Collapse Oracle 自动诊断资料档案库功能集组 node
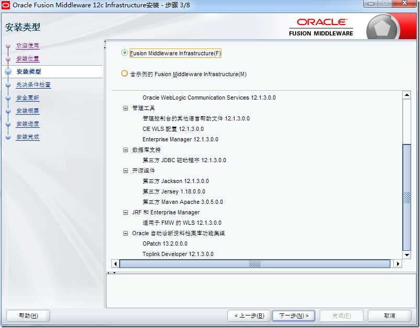This screenshot has height=328, width=420. tap(125, 233)
